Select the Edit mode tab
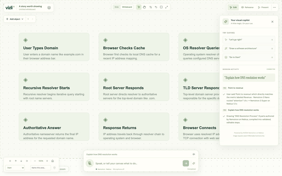Screen dimensions: 282x176 (233, 7)
